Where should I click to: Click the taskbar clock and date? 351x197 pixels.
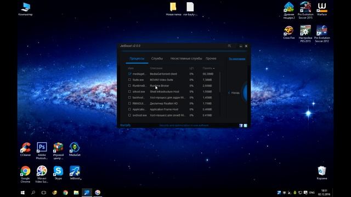coord(324,193)
